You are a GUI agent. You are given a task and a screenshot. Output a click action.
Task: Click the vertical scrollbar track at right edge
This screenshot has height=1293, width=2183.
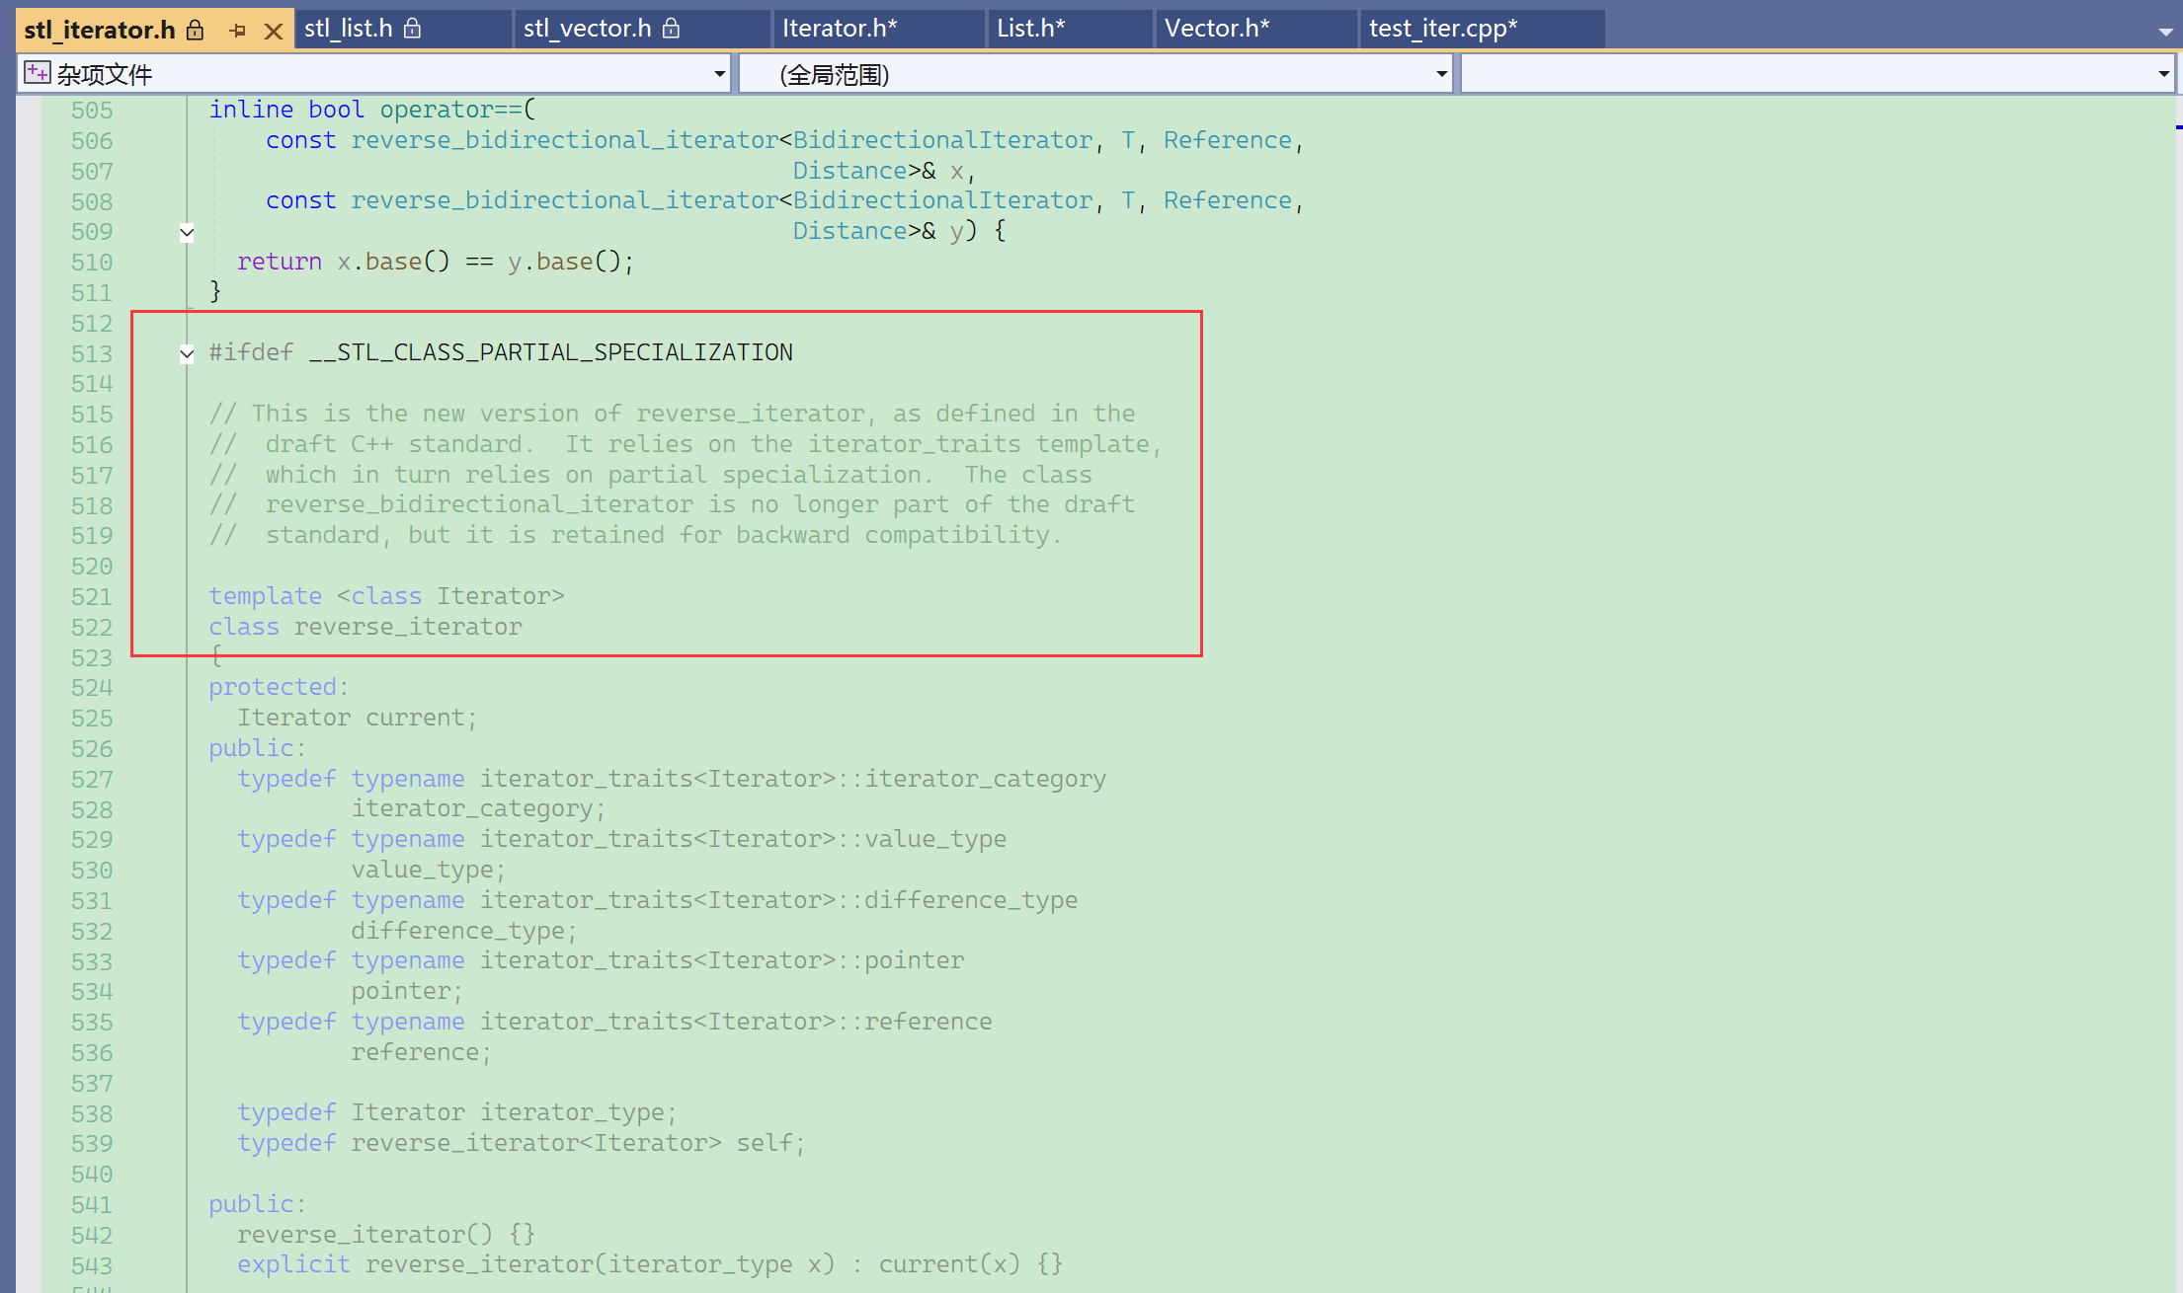pyautogui.click(x=2177, y=691)
